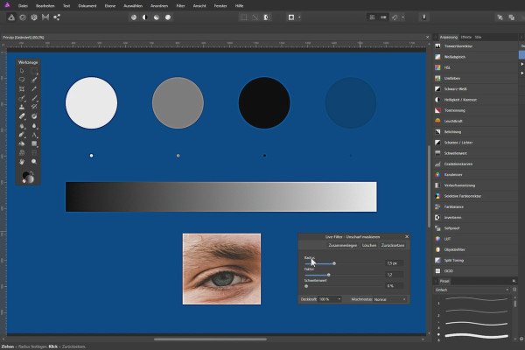Add a Split Toning adjustment
This screenshot has height=350, width=525.
[x=476, y=260]
